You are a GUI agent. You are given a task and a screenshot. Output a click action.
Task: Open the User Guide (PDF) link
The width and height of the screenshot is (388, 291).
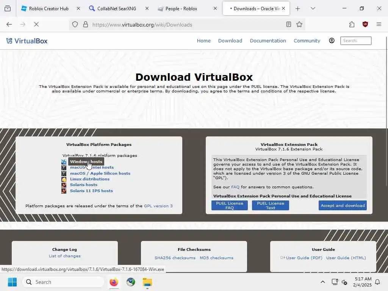tap(304, 258)
